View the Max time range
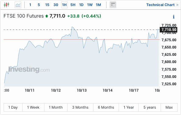This screenshot has width=181, height=115. [169, 107]
